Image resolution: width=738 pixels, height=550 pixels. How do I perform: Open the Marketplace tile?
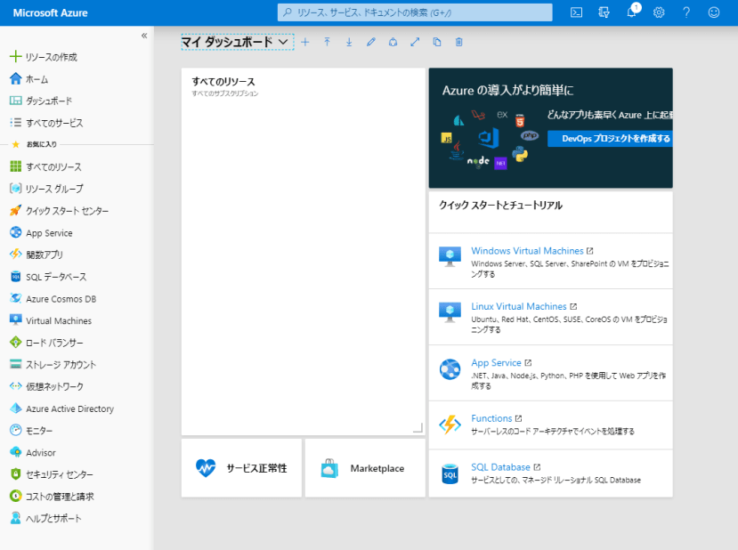tap(365, 468)
